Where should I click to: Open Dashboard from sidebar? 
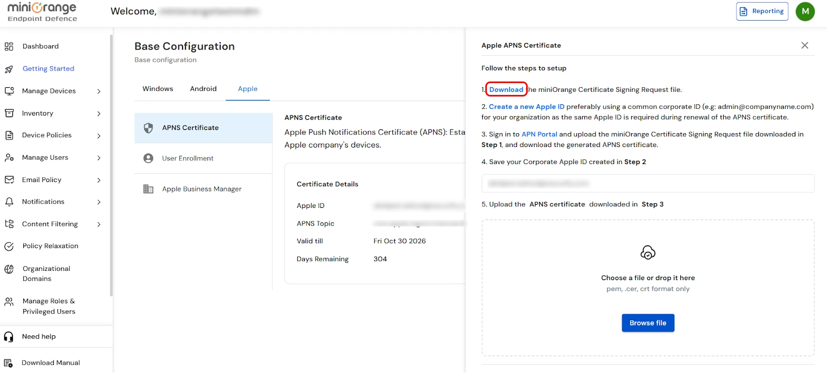click(x=40, y=46)
